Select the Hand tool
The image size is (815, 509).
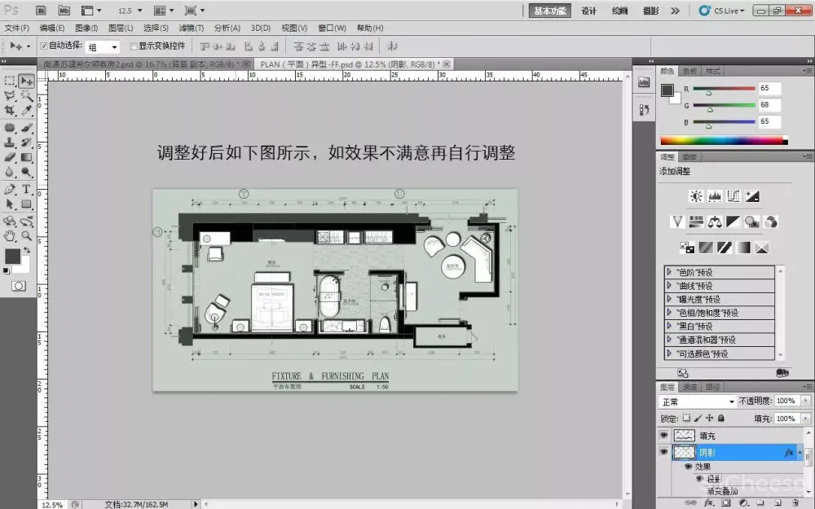tap(10, 235)
